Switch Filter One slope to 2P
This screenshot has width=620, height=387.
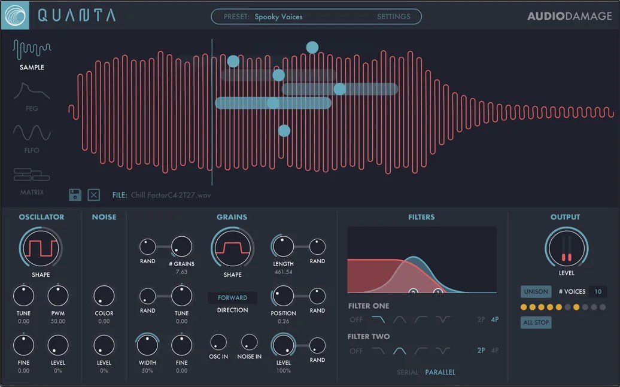click(x=480, y=319)
